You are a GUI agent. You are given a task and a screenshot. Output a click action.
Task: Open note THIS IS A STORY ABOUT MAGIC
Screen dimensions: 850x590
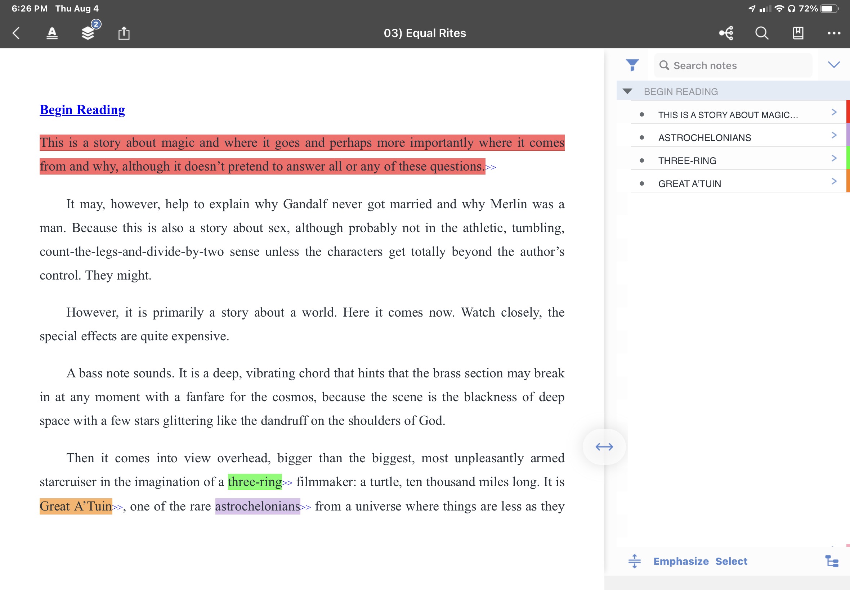(728, 115)
